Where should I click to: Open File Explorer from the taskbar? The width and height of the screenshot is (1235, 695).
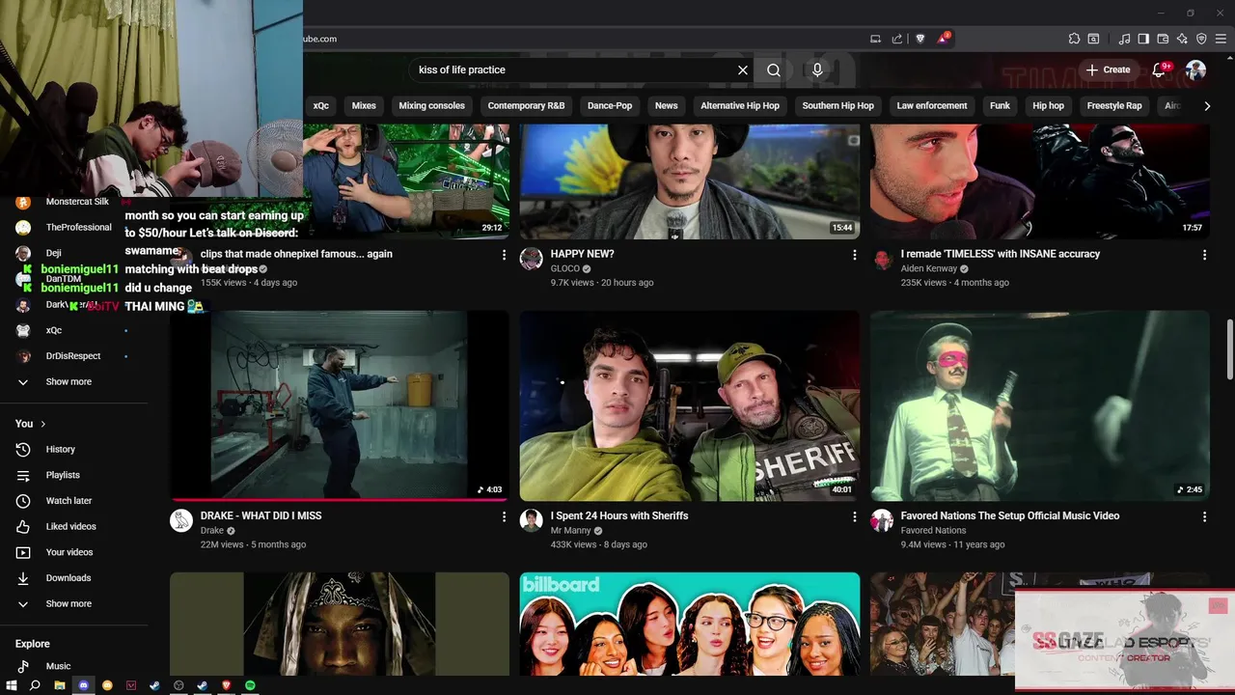pos(59,685)
